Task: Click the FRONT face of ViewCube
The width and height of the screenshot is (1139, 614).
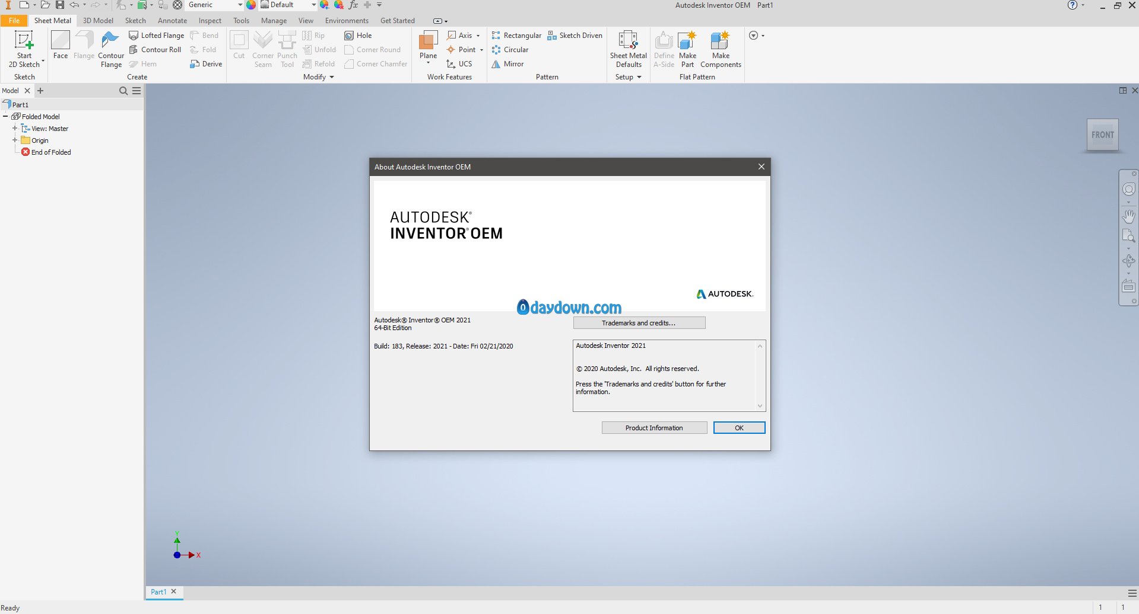Action: click(1102, 135)
